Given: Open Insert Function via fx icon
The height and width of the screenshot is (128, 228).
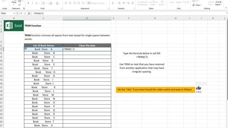Looking at the screenshot, I should pyautogui.click(x=29, y=14).
